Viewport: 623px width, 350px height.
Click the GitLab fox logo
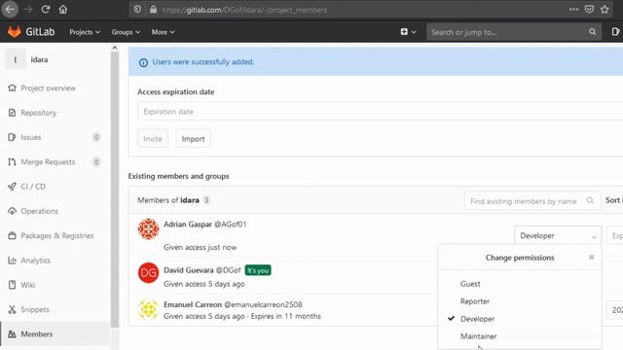click(15, 32)
